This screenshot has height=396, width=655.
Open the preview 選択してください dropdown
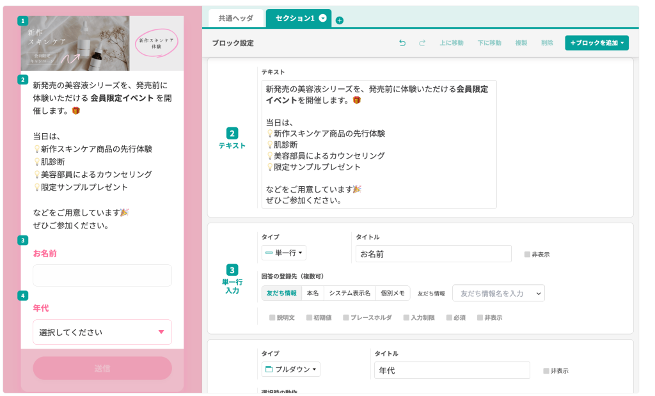[x=102, y=332]
